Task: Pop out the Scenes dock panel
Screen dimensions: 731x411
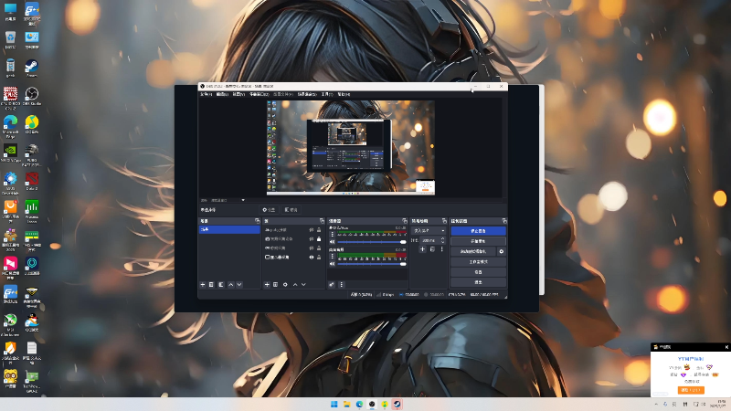Action: point(257,220)
